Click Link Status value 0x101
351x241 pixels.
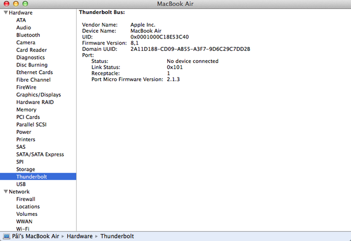pos(174,67)
